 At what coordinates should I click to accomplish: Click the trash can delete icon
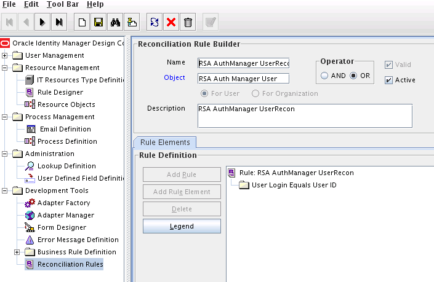tap(188, 22)
